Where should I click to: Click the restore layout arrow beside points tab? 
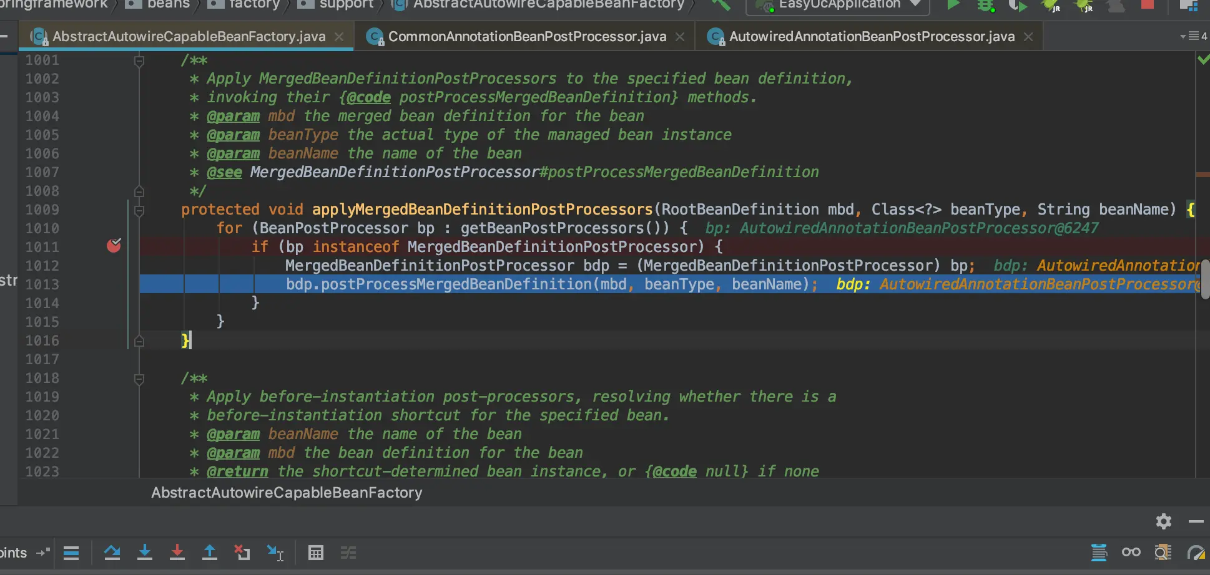pyautogui.click(x=43, y=553)
